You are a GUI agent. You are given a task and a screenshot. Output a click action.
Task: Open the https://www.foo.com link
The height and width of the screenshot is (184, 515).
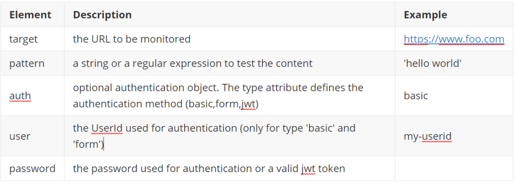click(454, 39)
